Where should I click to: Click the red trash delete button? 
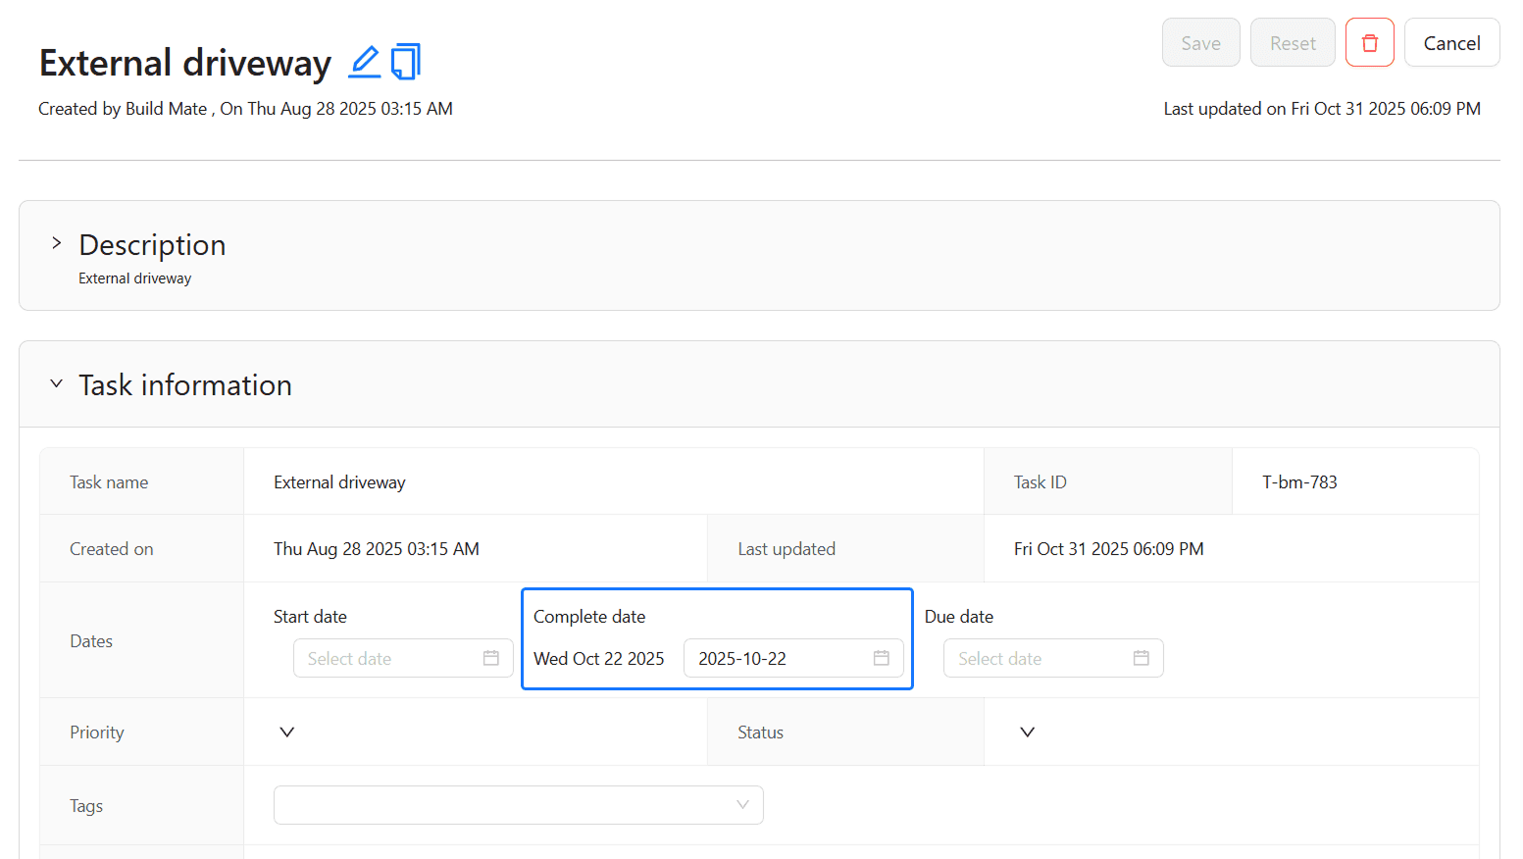1369,43
